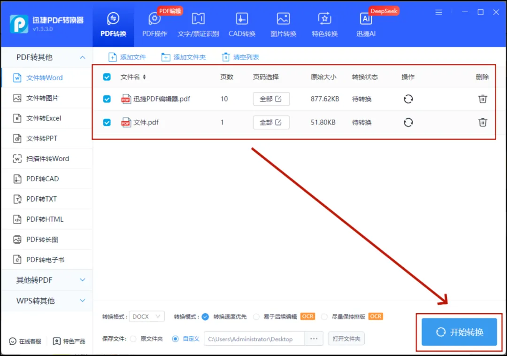Uncheck 文件.pdf row checkbox
Viewport: 507px width, 356px height.
coord(107,123)
